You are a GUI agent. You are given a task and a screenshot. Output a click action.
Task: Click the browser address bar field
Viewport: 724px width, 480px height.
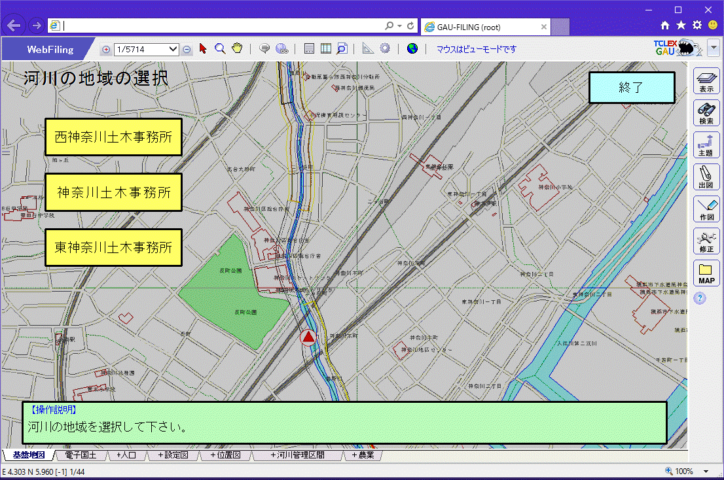click(223, 26)
